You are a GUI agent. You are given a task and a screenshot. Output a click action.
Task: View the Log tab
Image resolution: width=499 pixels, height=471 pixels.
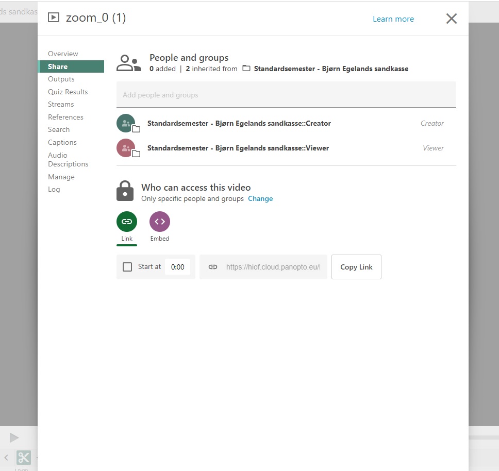54,190
